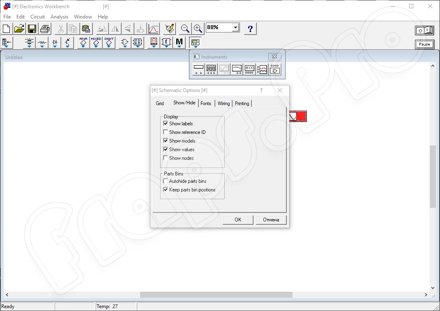Select the Multimeter instrument
The image size is (440, 311).
click(198, 69)
